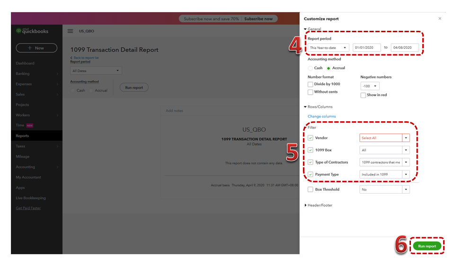The height and width of the screenshot is (259, 473).
Task: Collapse the Rows/Columns section
Action: coord(305,107)
